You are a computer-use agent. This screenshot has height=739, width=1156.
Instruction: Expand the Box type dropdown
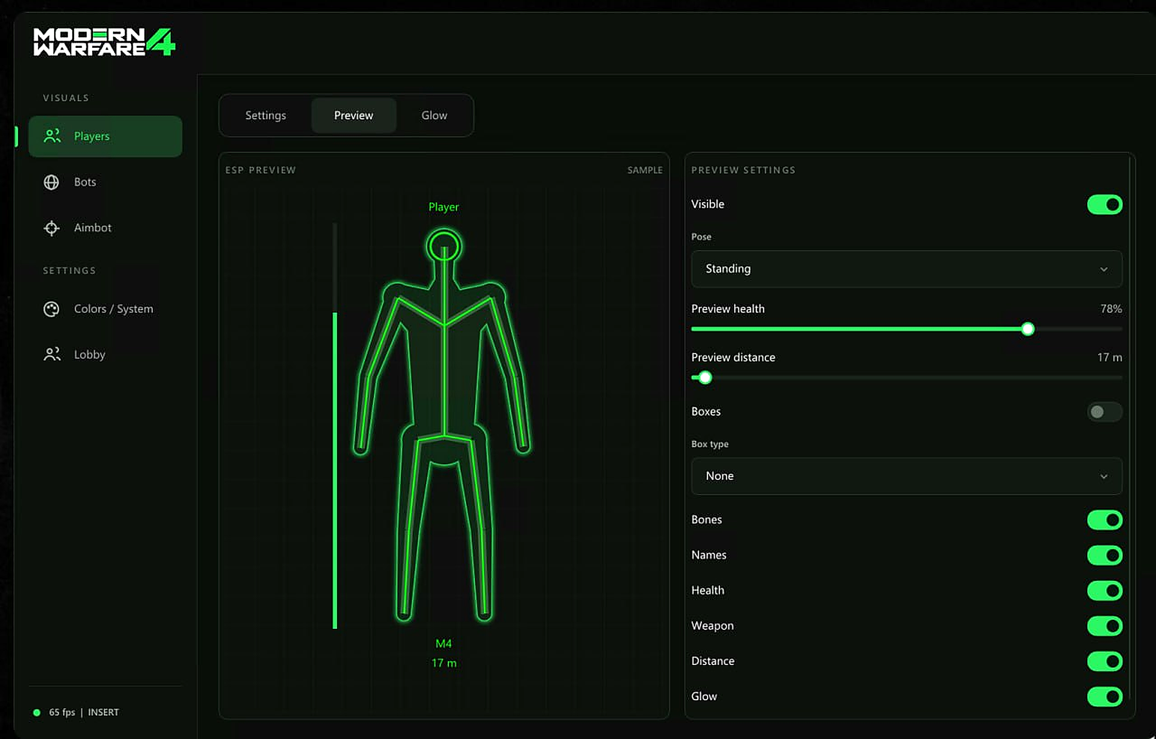click(906, 476)
